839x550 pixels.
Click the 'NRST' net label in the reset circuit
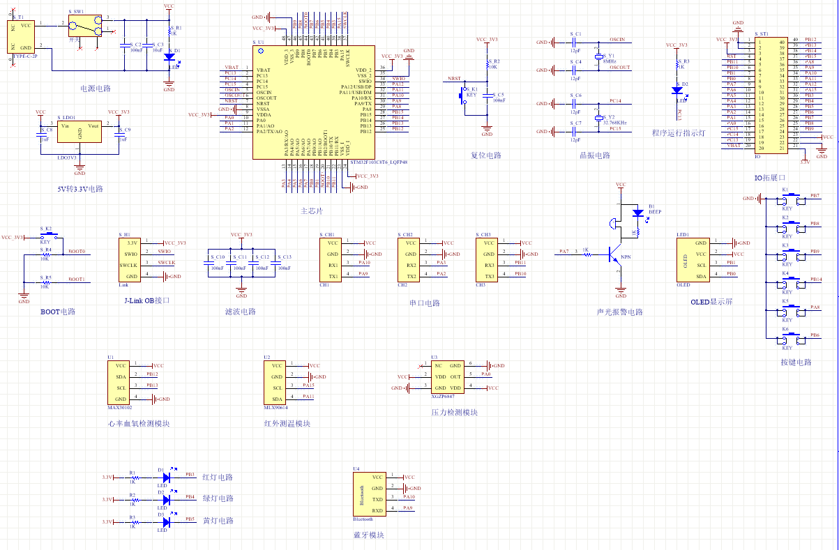pyautogui.click(x=454, y=79)
